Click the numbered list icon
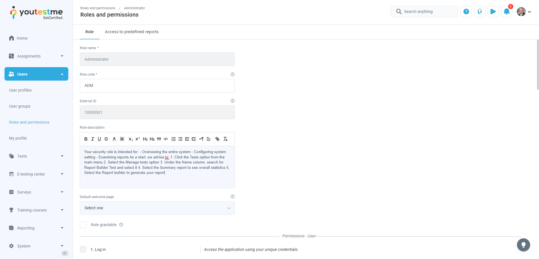The width and height of the screenshot is (539, 259). tap(174, 139)
